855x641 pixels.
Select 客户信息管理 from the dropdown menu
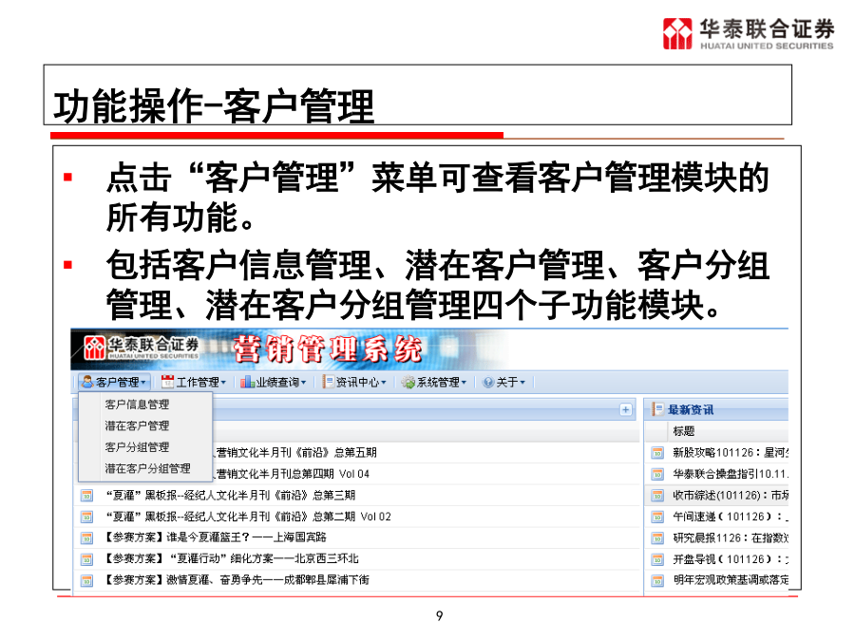pos(137,405)
